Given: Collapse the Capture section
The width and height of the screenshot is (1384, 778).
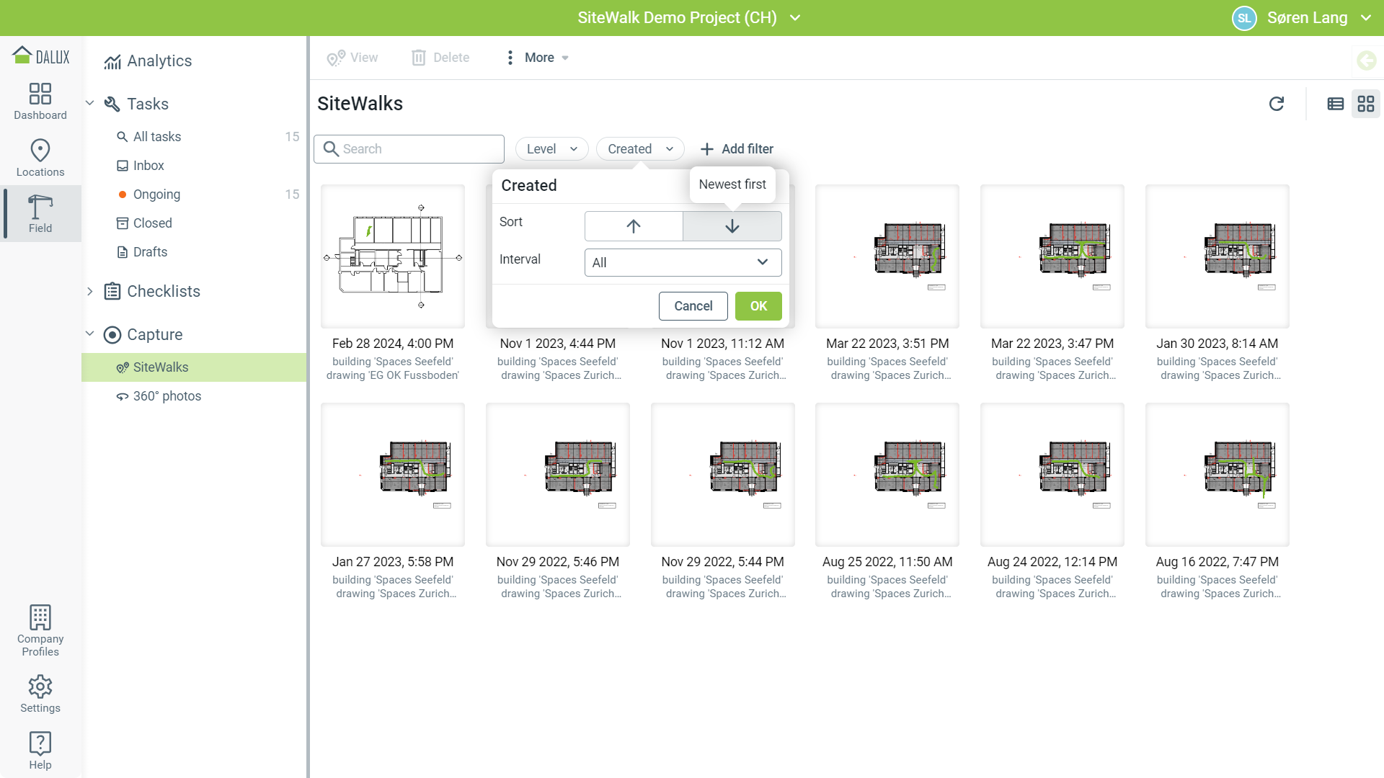Looking at the screenshot, I should pos(90,334).
